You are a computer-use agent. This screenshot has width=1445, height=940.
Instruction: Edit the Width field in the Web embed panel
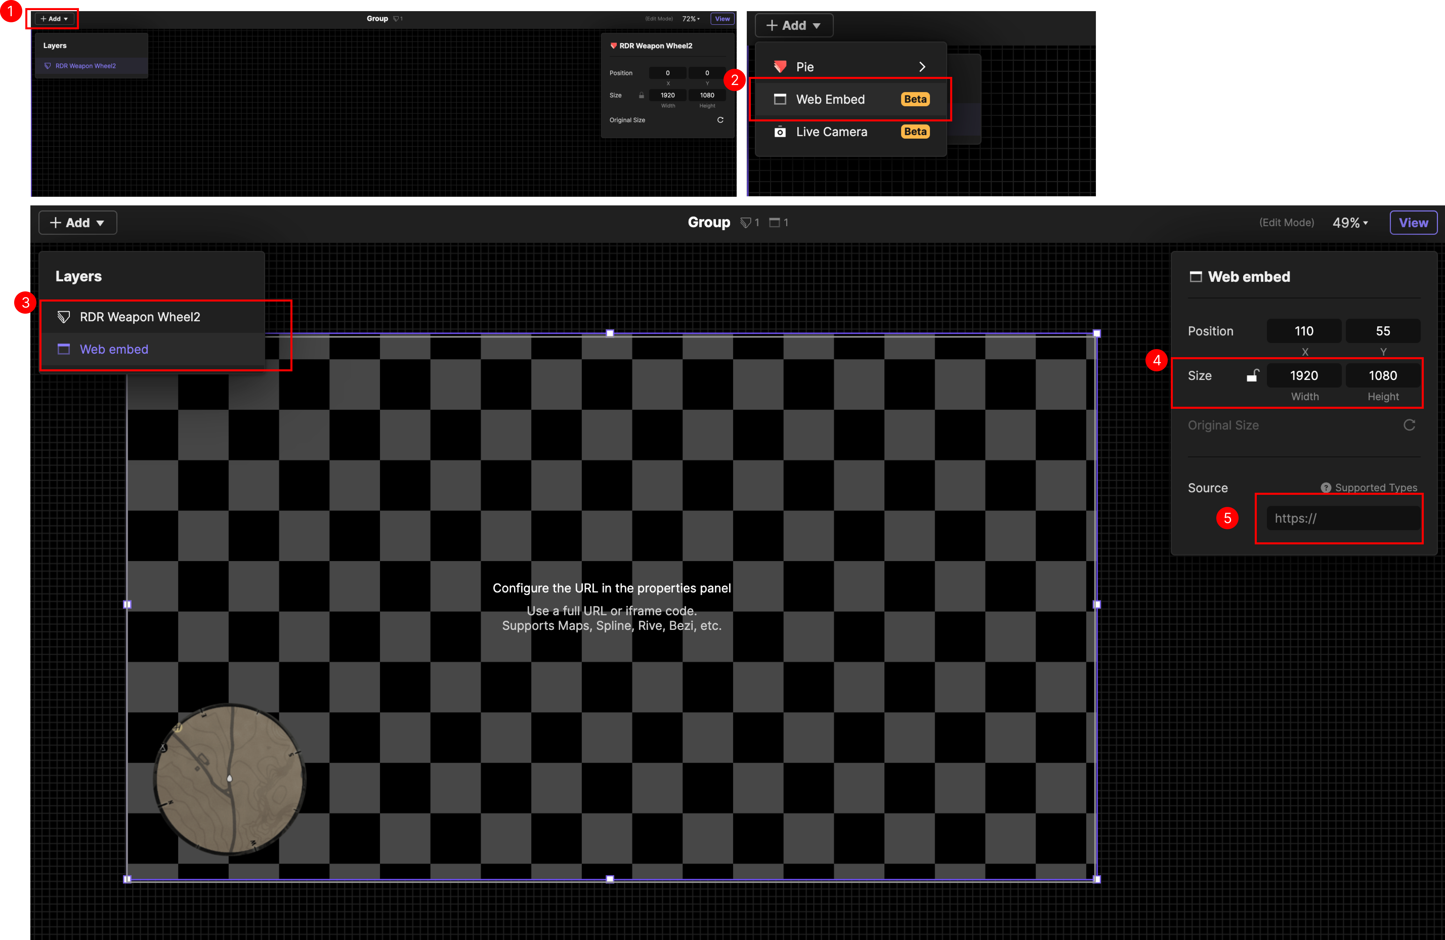[x=1304, y=376]
